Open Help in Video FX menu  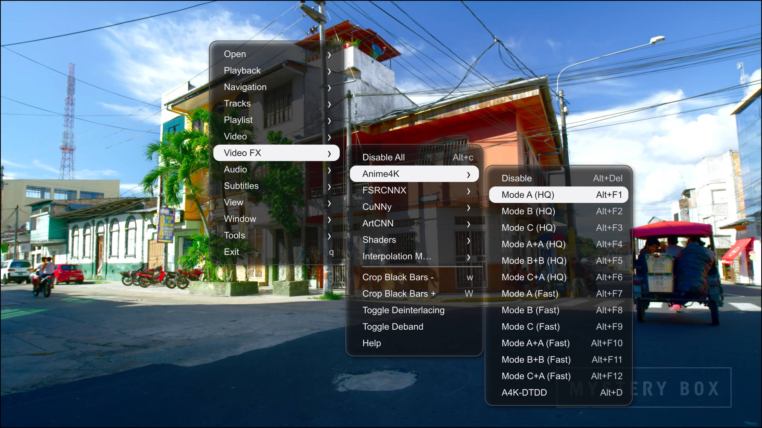tap(414, 343)
